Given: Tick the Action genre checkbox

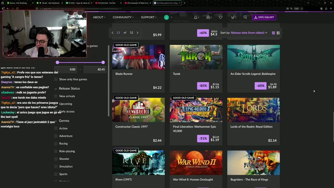Looking at the screenshot, I should (x=56, y=128).
